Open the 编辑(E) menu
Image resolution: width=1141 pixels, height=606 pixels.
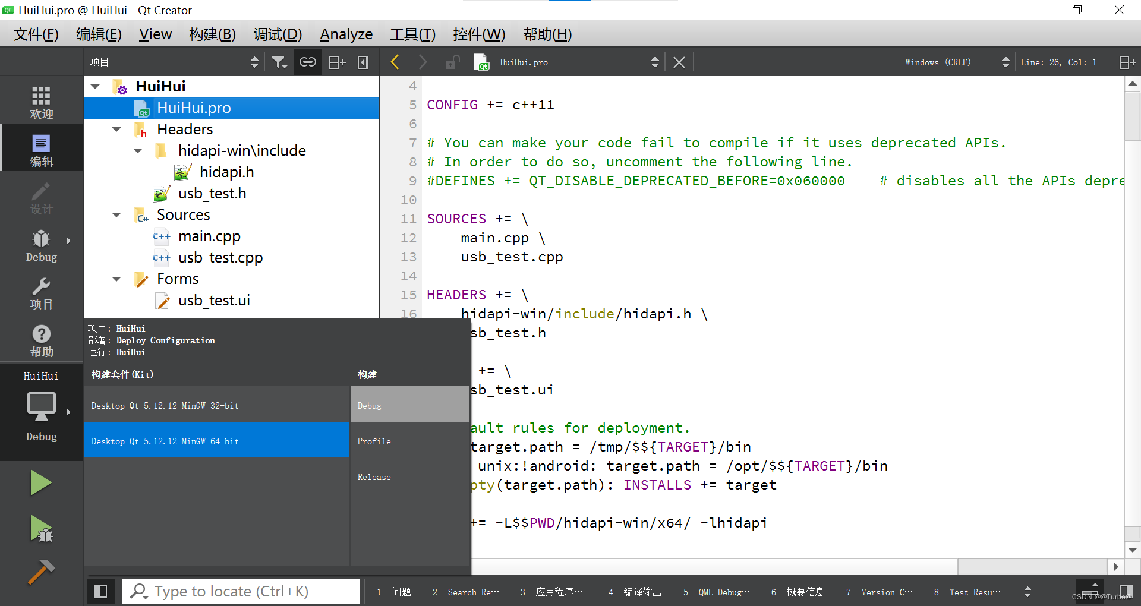[99, 34]
